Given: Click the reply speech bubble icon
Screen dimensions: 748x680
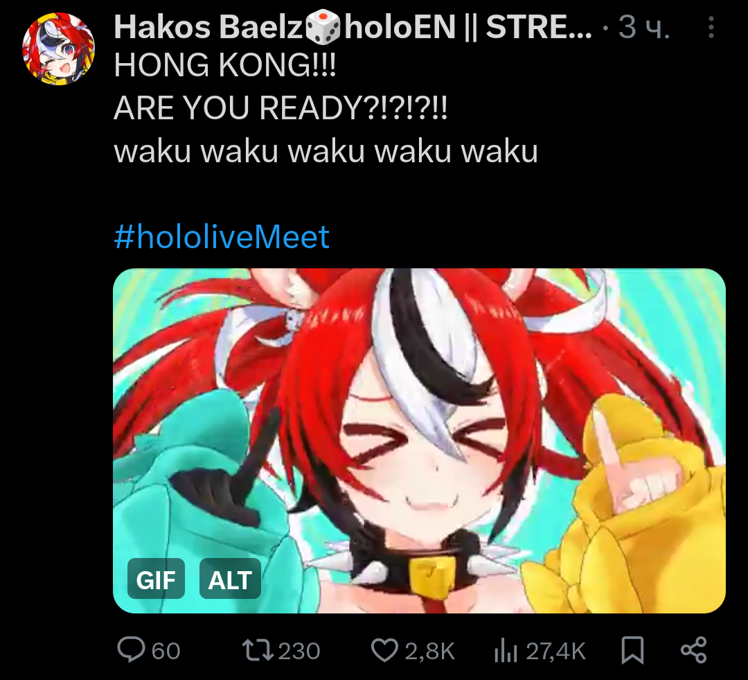Looking at the screenshot, I should click(x=131, y=650).
